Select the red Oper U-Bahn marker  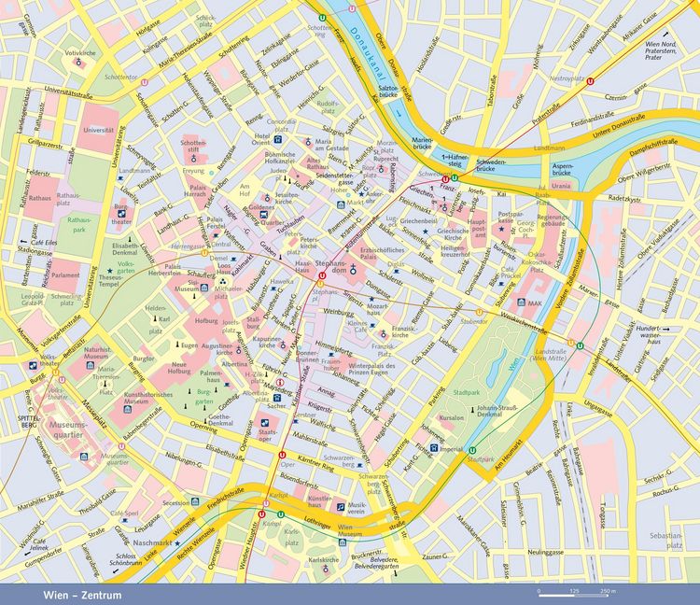click(282, 455)
